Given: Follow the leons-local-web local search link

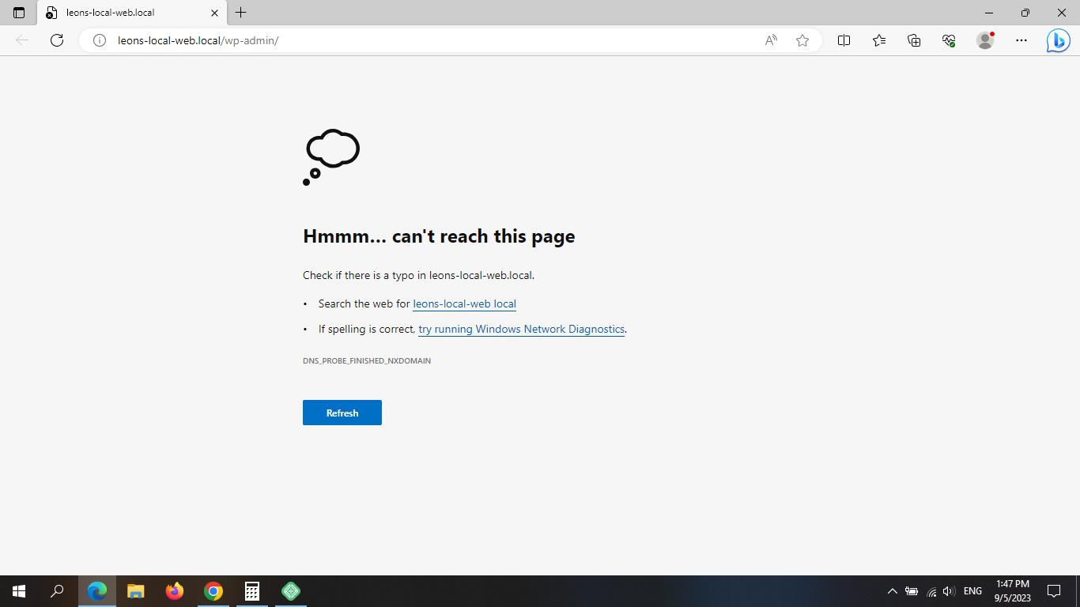Looking at the screenshot, I should 464,303.
